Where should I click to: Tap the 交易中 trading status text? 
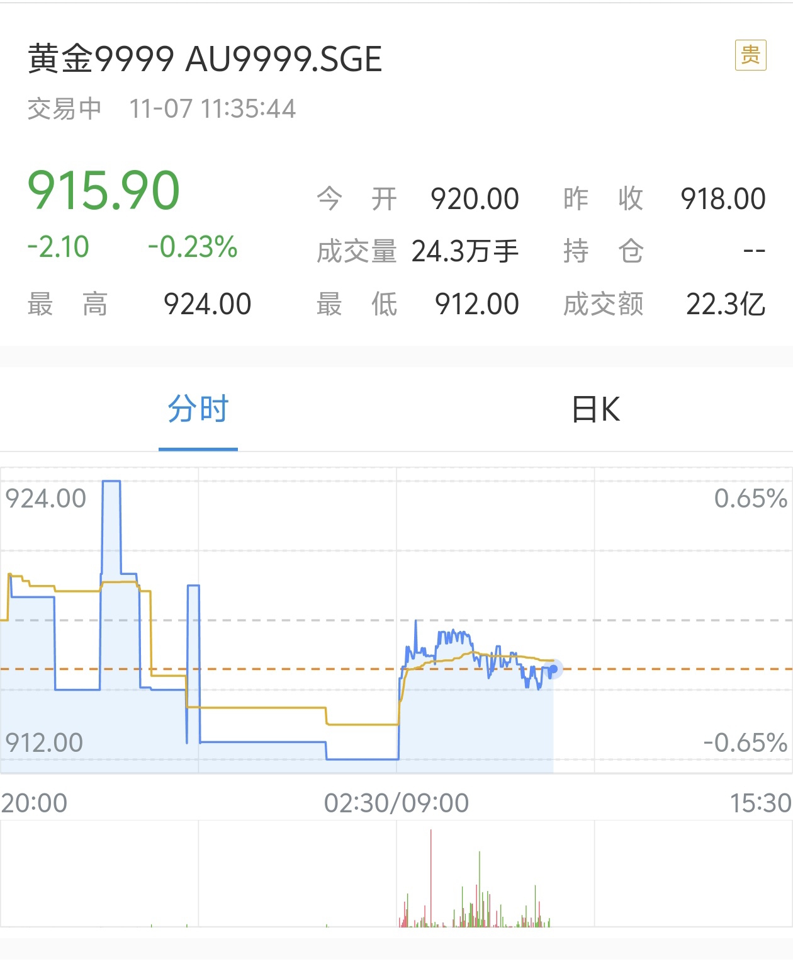tap(64, 109)
